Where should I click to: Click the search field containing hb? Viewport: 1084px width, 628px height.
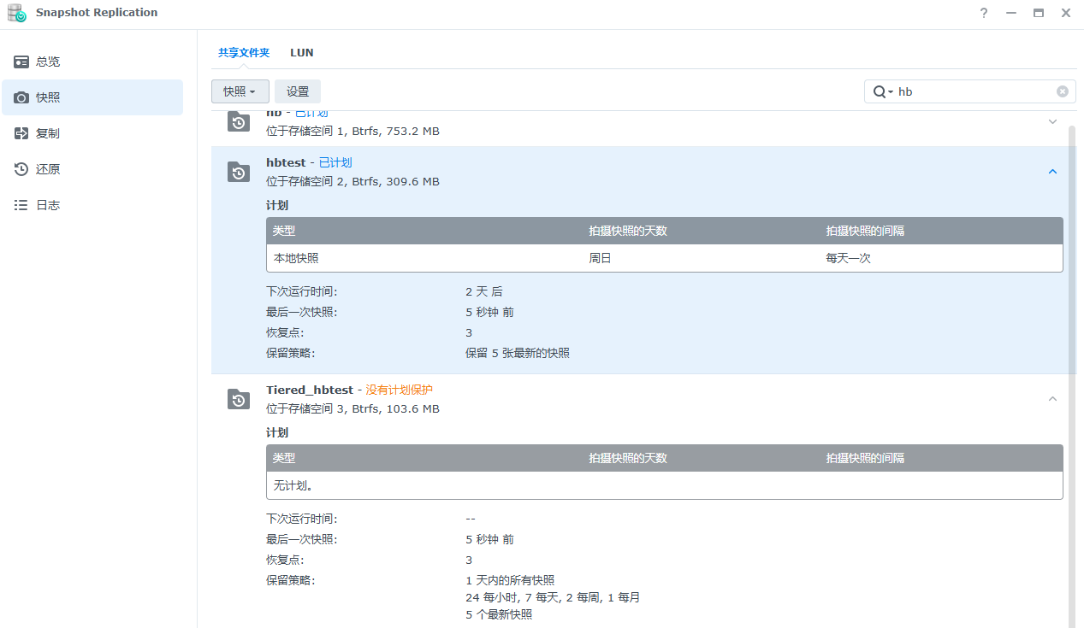[x=974, y=91]
